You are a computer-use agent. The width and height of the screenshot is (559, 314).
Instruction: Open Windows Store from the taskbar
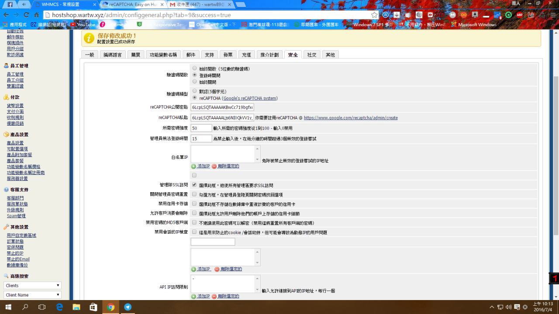(93, 307)
